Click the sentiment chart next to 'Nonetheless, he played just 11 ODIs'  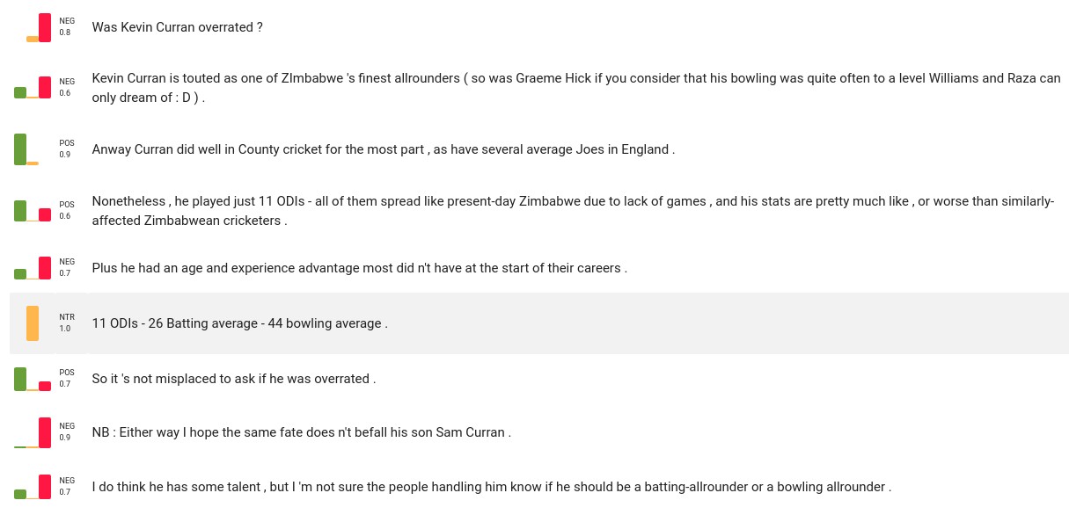coord(33,211)
